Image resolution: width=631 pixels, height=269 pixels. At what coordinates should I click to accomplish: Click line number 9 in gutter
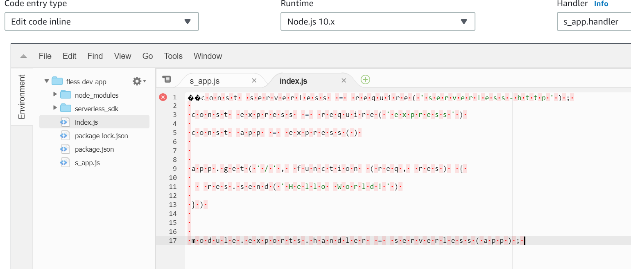pos(174,168)
